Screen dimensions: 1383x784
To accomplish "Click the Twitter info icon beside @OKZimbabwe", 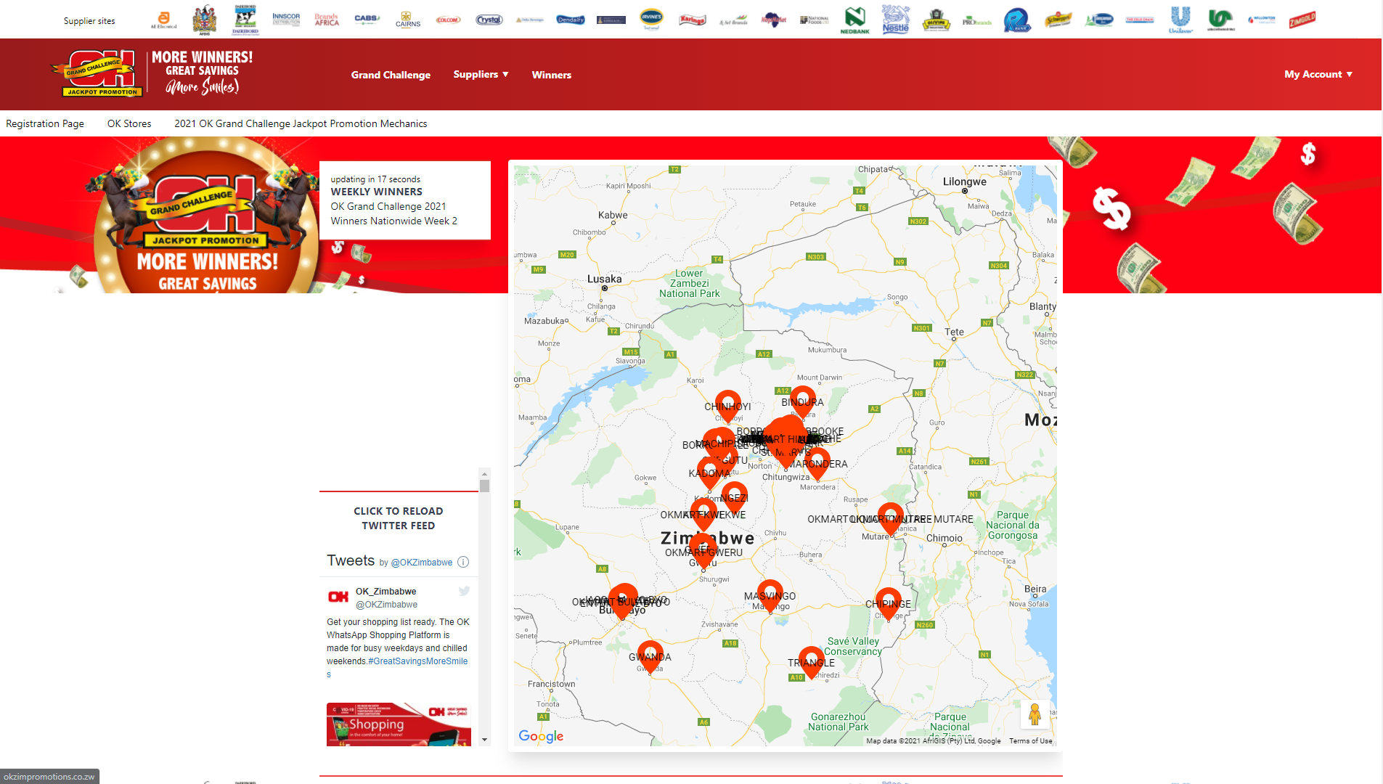I will 463,562.
